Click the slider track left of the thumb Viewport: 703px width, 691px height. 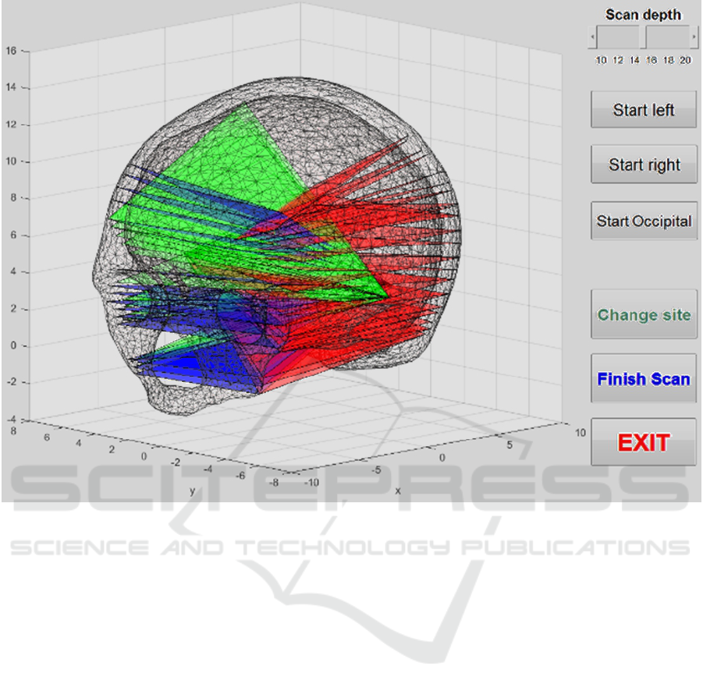tap(618, 37)
